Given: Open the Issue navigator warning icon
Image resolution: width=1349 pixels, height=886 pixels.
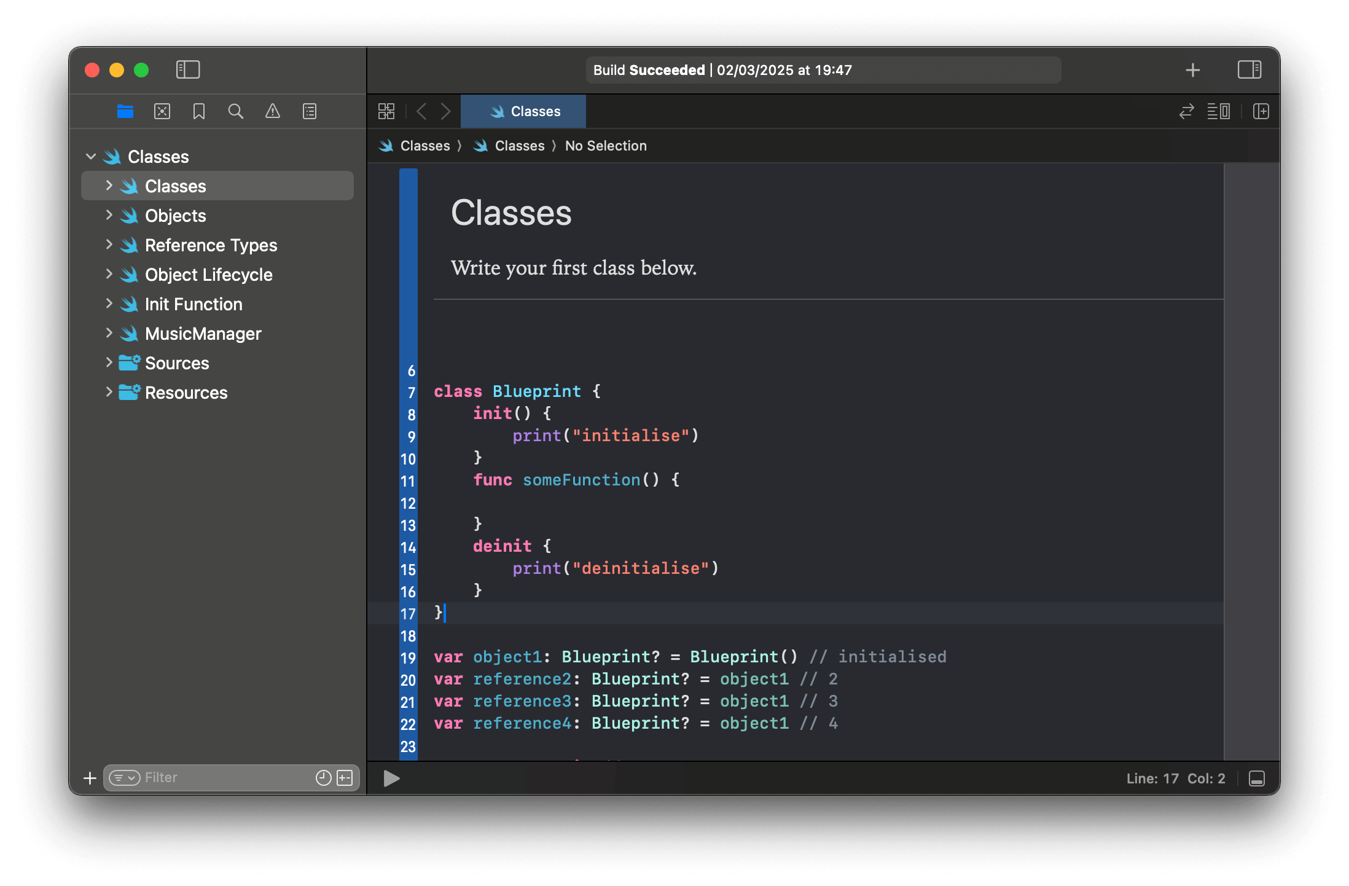Looking at the screenshot, I should tap(272, 111).
